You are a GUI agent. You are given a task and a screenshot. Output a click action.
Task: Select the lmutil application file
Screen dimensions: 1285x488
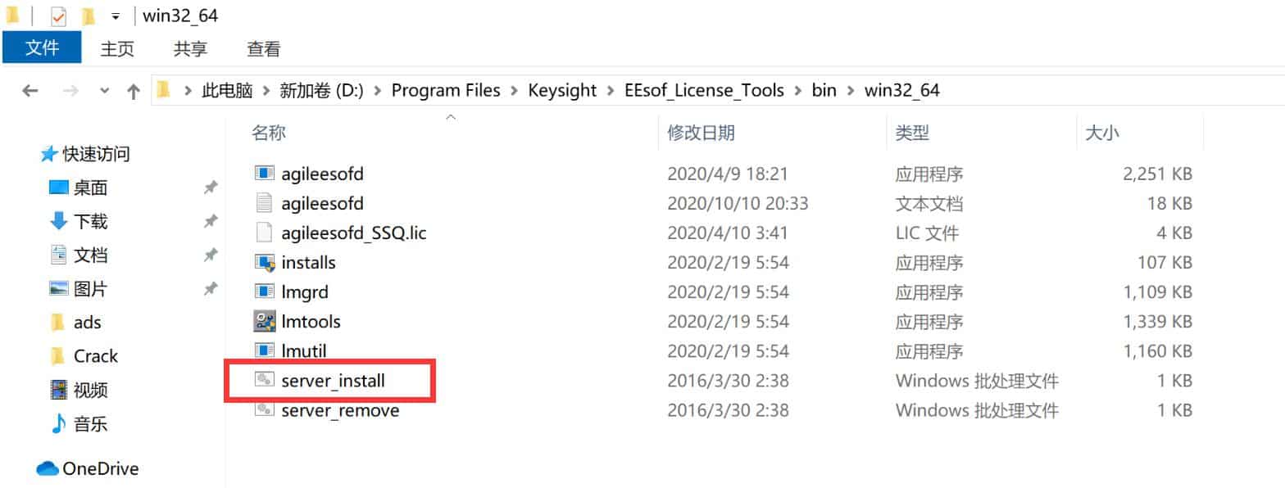click(303, 350)
